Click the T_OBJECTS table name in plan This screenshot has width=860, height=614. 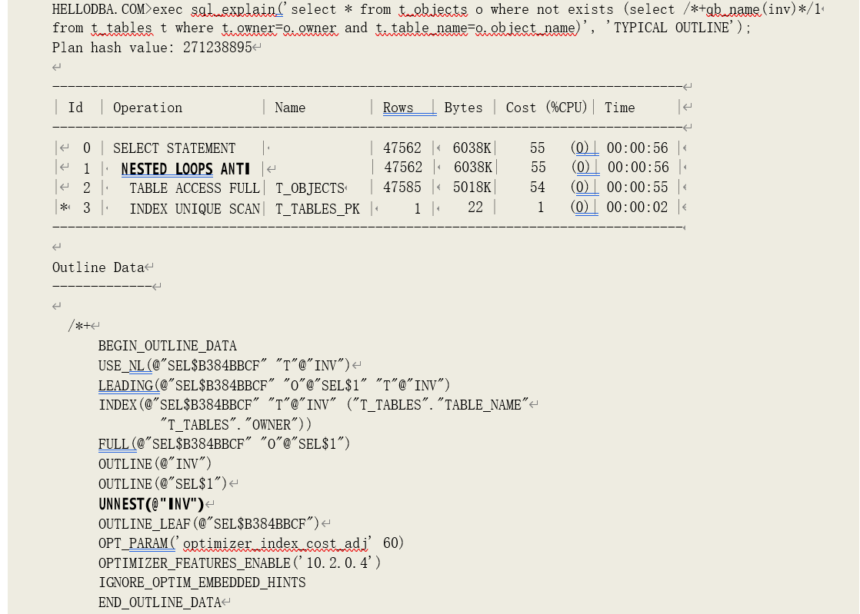309,188
